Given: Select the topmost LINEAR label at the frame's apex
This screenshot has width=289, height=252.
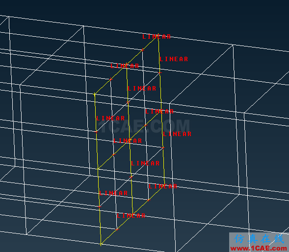Looking at the screenshot, I should (x=157, y=37).
